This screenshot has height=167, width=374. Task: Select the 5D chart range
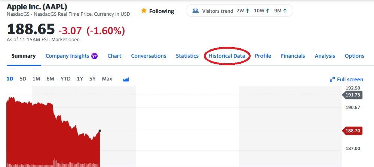[x=23, y=79]
